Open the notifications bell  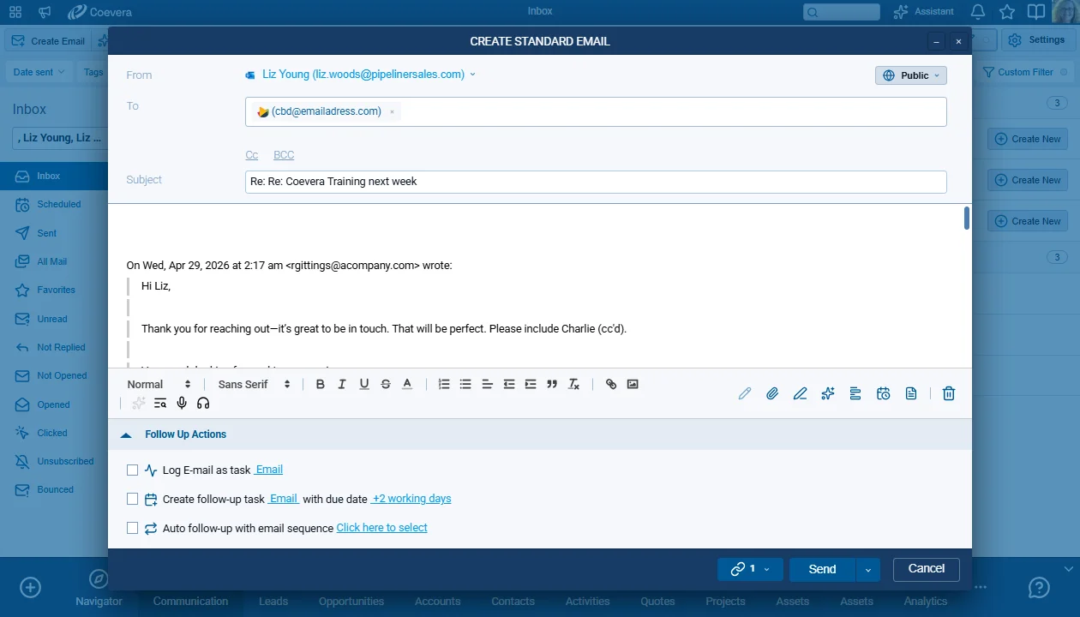point(978,12)
